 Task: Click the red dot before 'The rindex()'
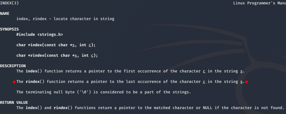[14, 82]
